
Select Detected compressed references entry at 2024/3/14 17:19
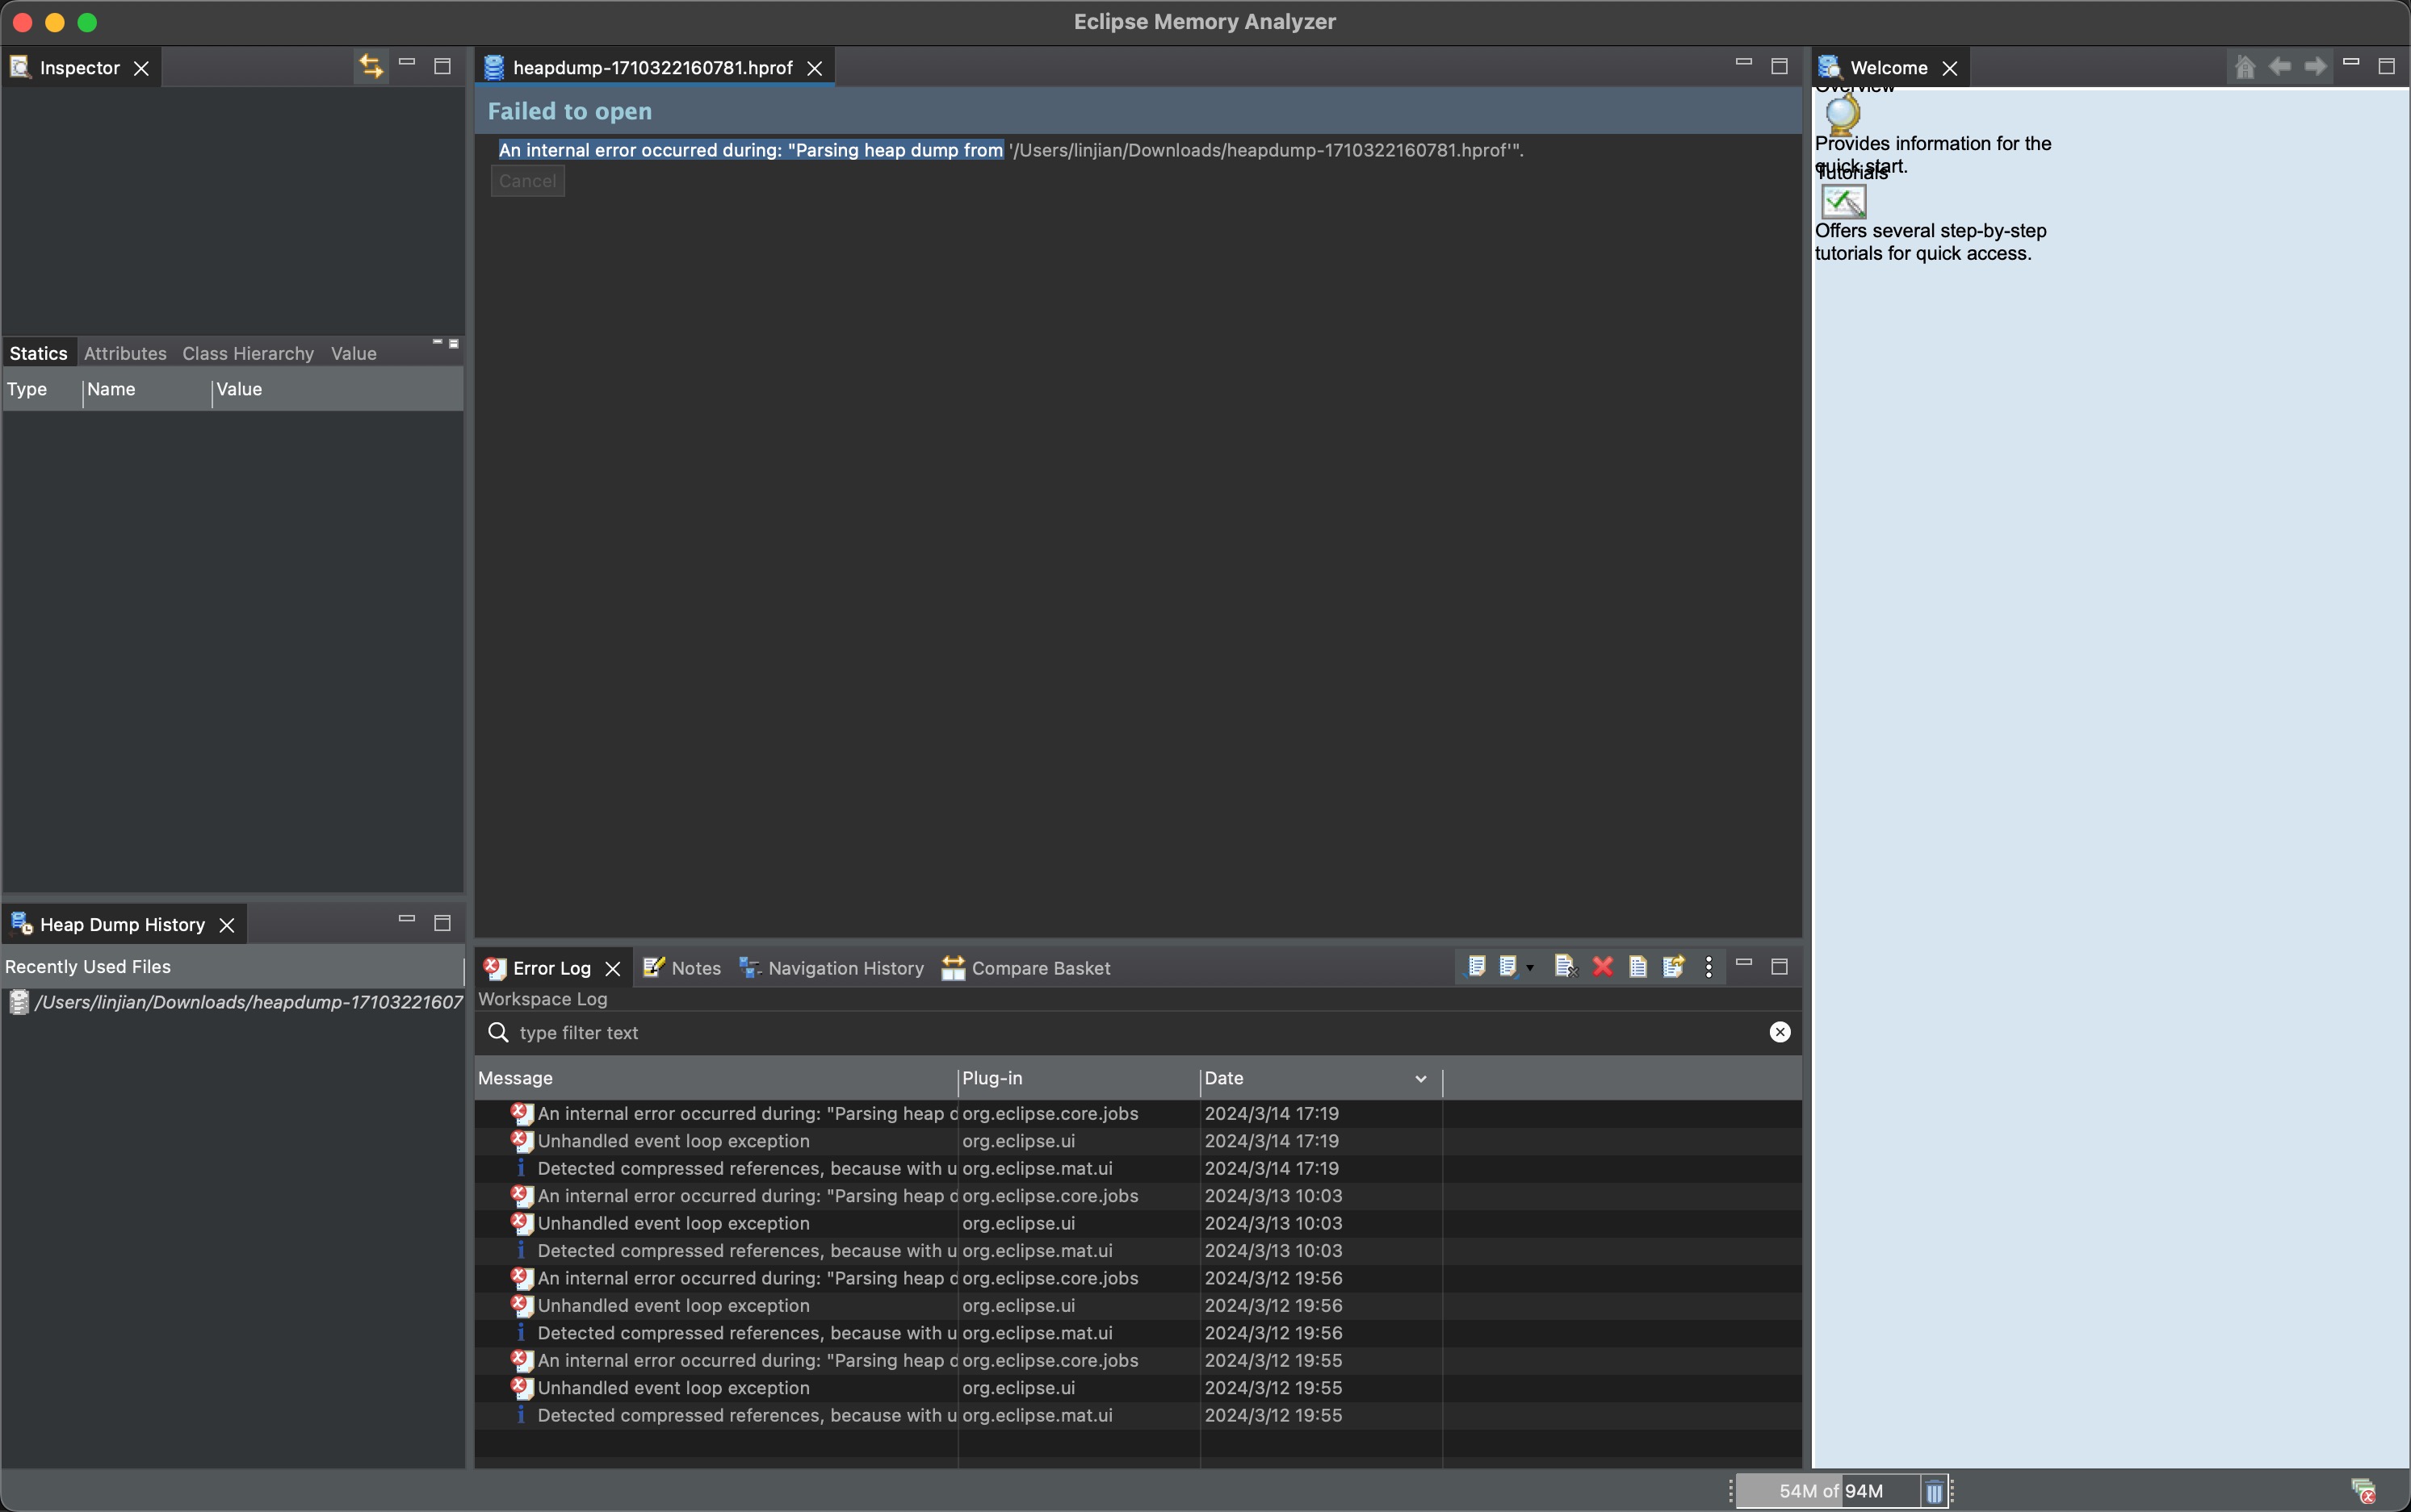(1139, 1168)
